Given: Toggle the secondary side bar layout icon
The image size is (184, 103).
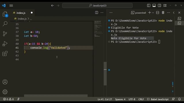Looking at the screenshot, I should tap(159, 5).
